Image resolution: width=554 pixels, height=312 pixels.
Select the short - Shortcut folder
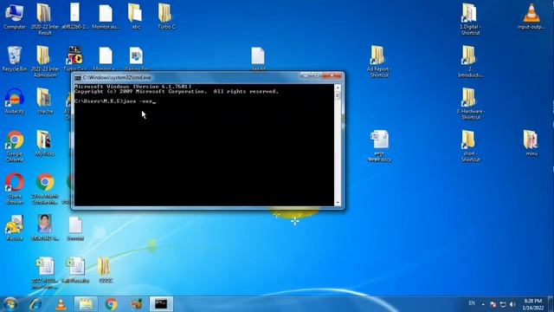[x=470, y=146]
